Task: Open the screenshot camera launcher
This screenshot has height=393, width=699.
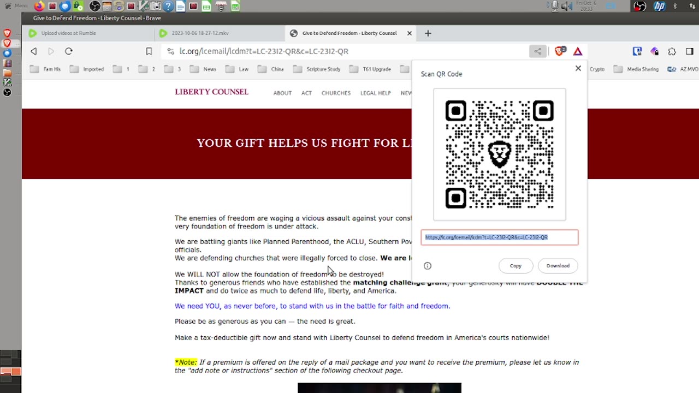Action: (156, 6)
